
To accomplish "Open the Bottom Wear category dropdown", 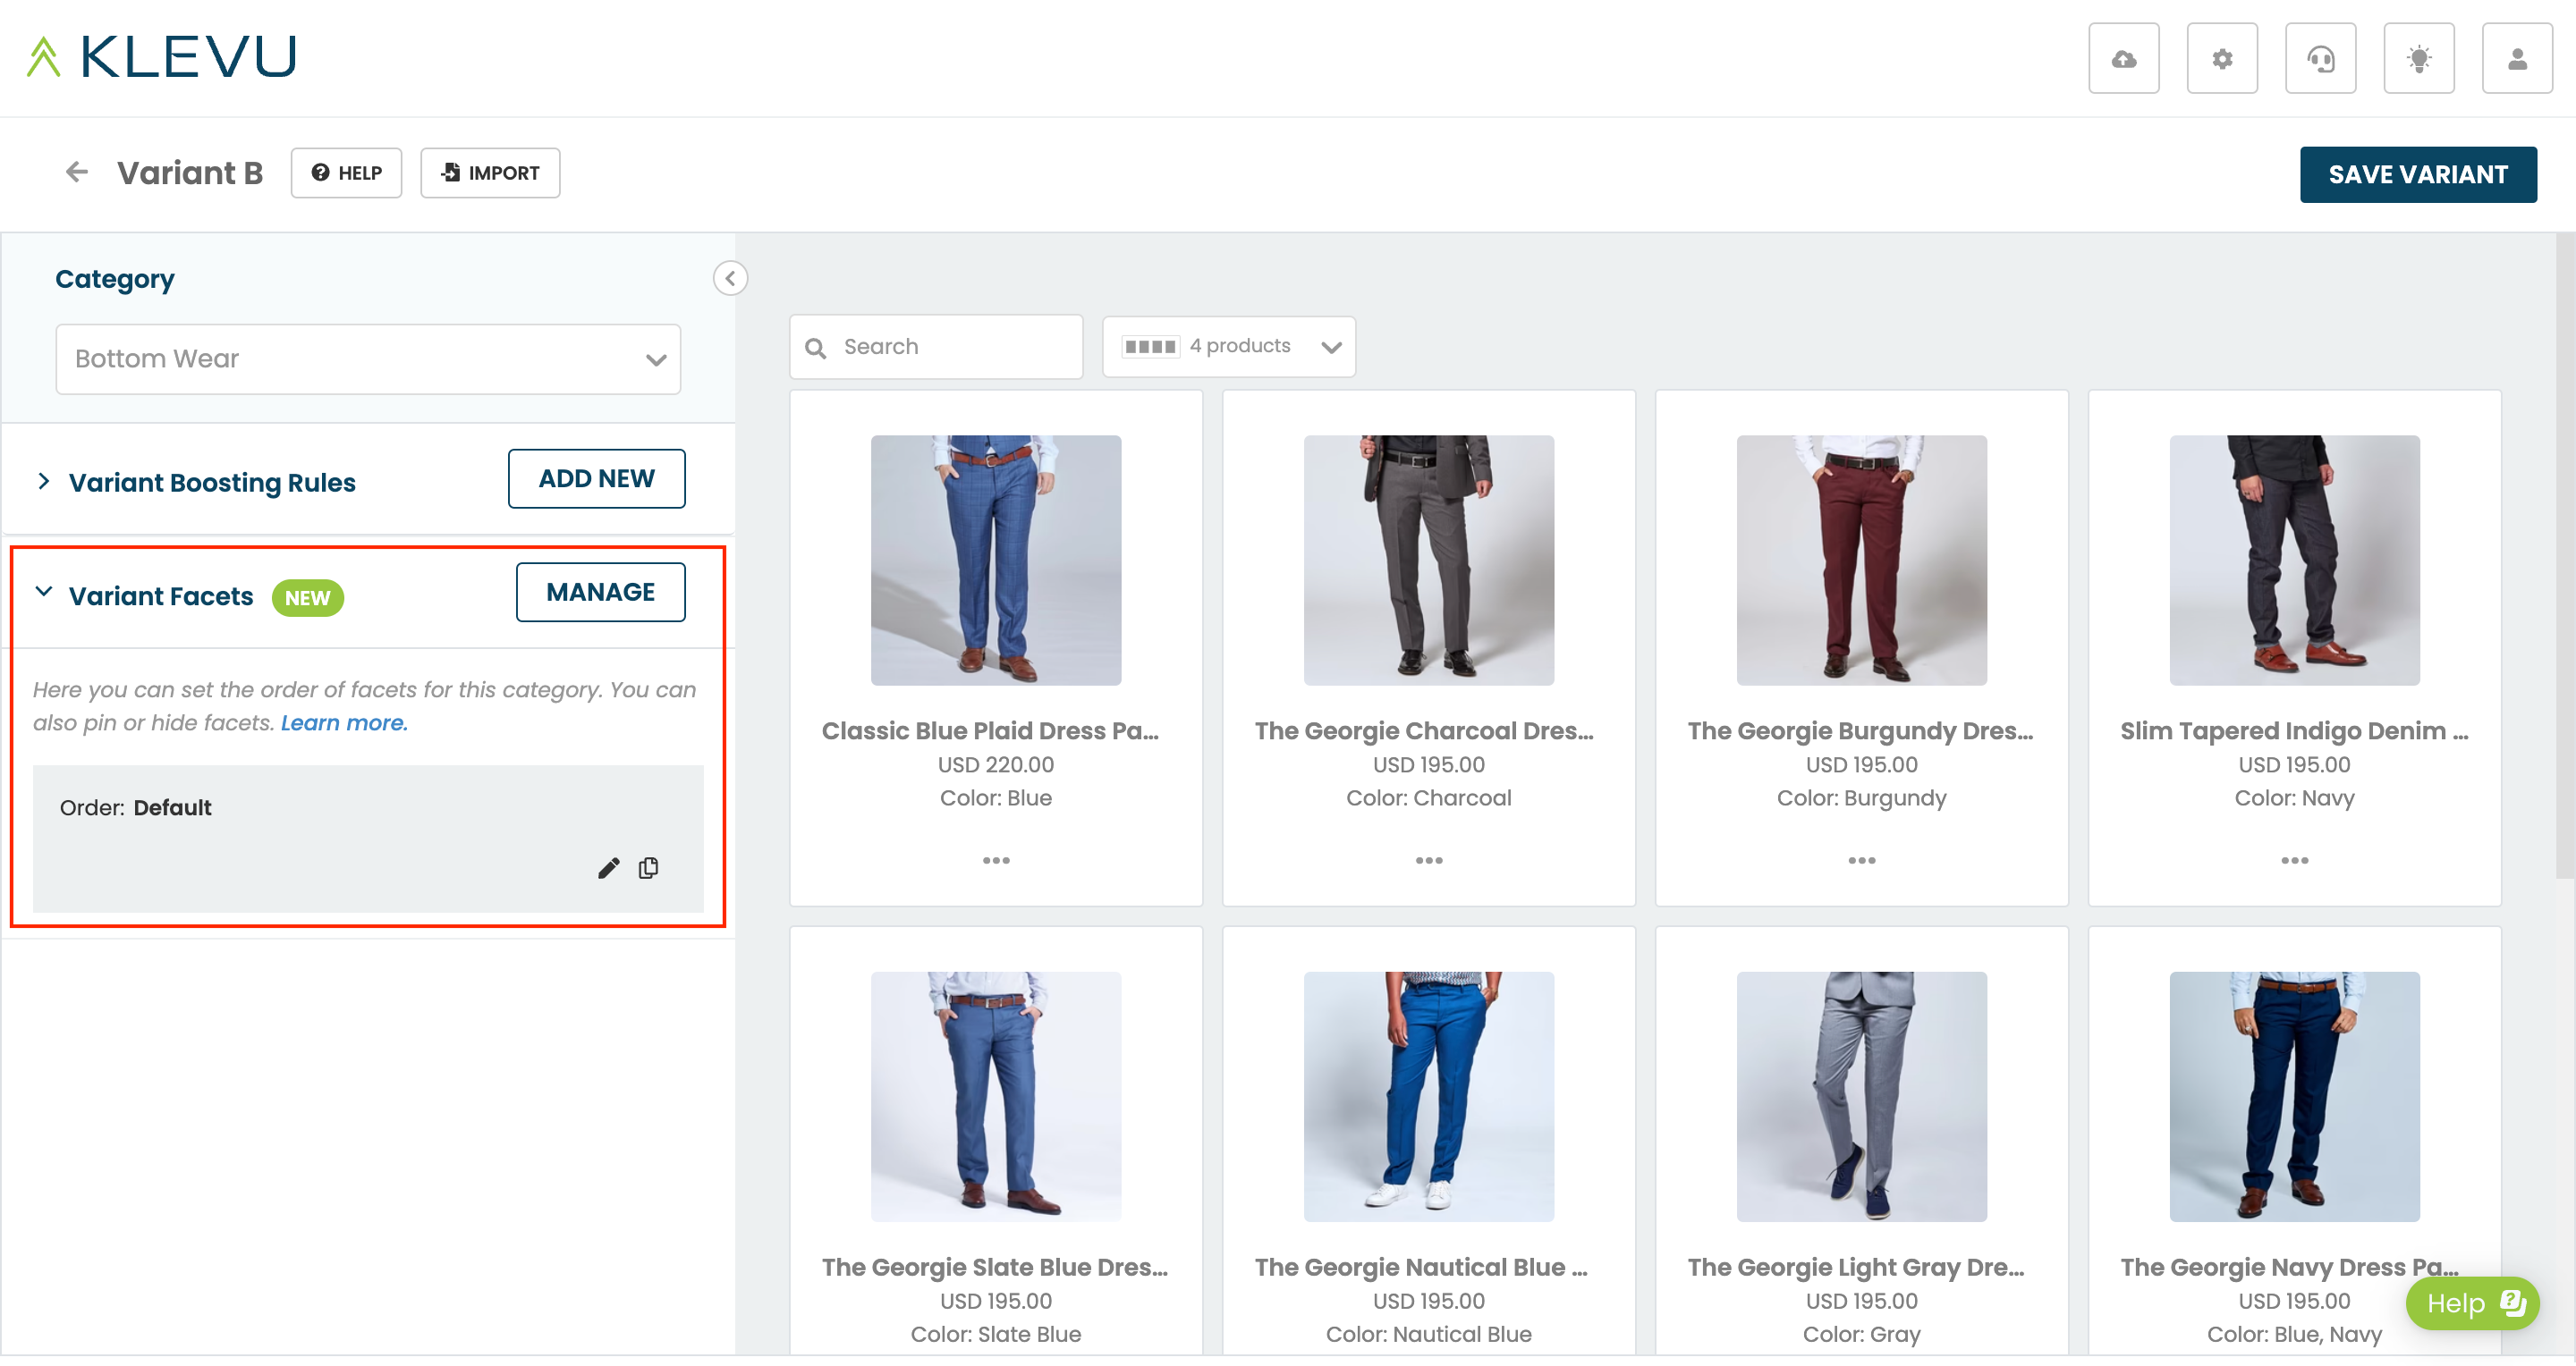I will (x=368, y=358).
